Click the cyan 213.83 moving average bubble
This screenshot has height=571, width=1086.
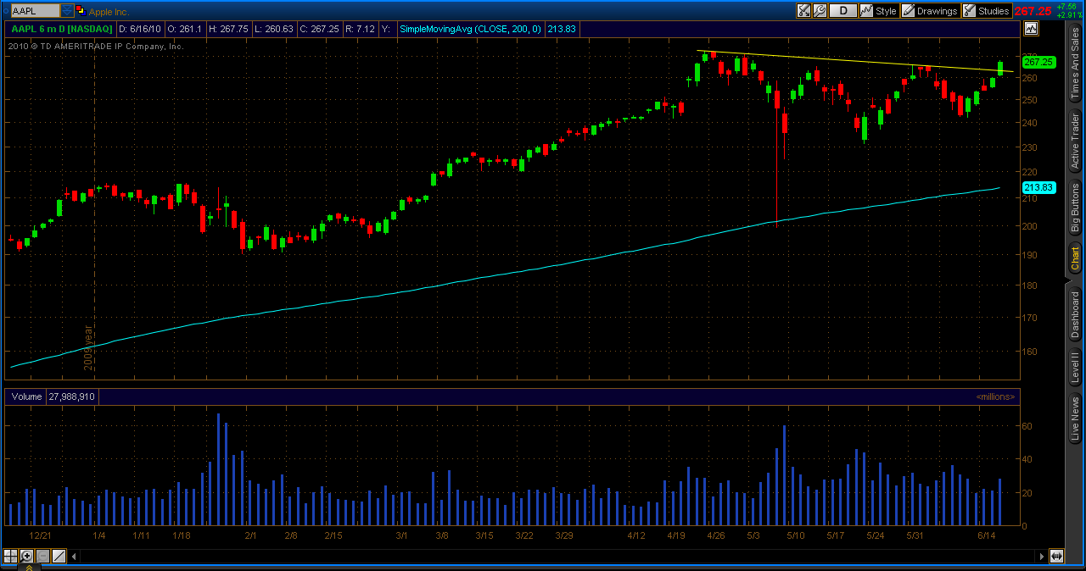tap(1038, 187)
